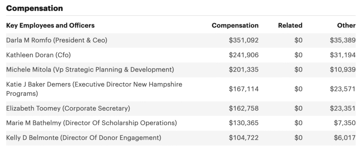Click the $162,758 compensation amount

click(x=244, y=108)
